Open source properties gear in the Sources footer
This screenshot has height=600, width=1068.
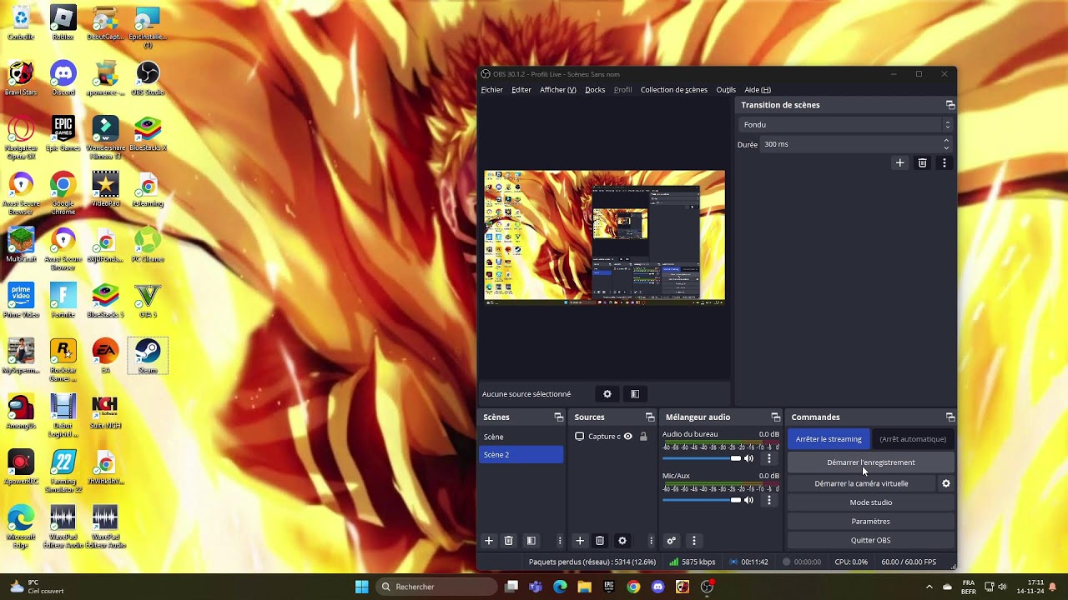622,541
